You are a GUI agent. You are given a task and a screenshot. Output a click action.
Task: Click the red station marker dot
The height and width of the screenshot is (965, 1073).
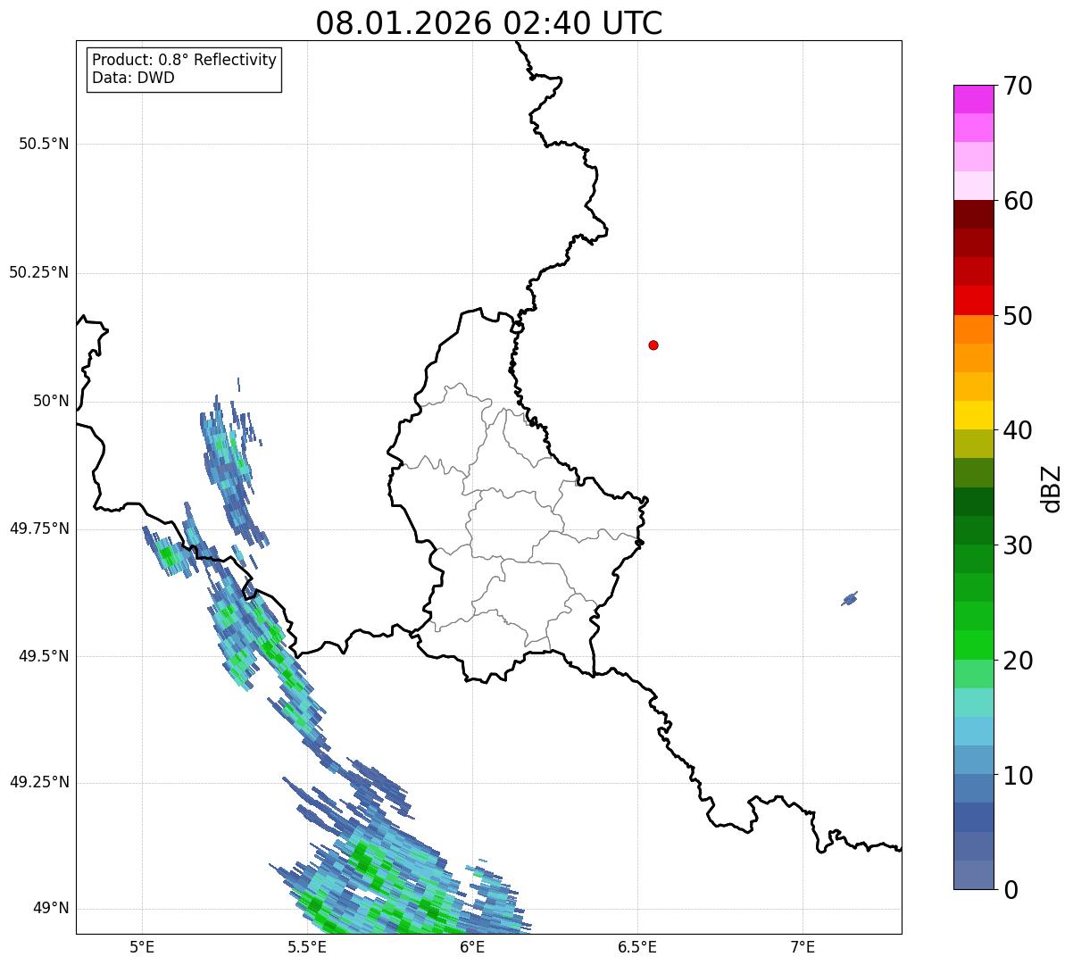(x=653, y=345)
